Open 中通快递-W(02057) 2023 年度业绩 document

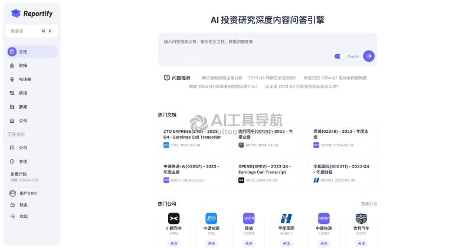coord(192,173)
